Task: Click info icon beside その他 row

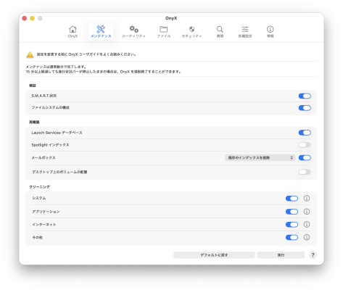Action: point(307,237)
